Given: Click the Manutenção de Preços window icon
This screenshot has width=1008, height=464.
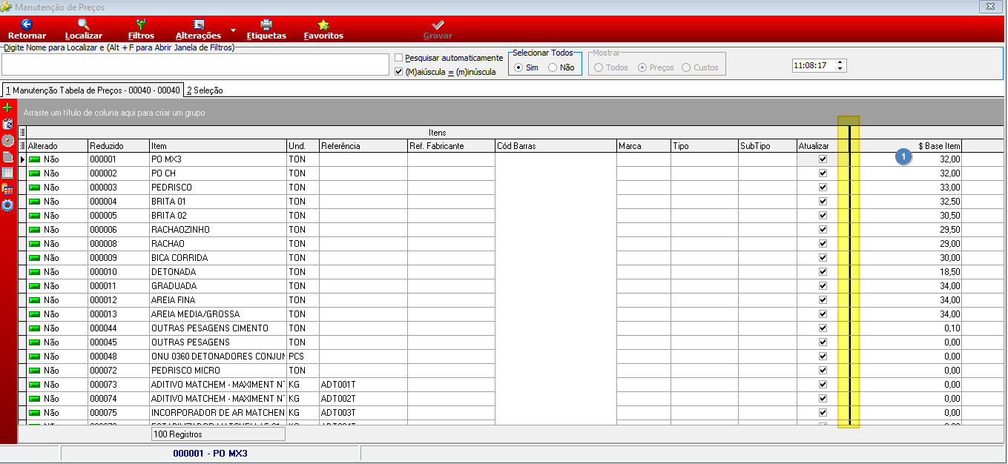Looking at the screenshot, I should tap(7, 7).
